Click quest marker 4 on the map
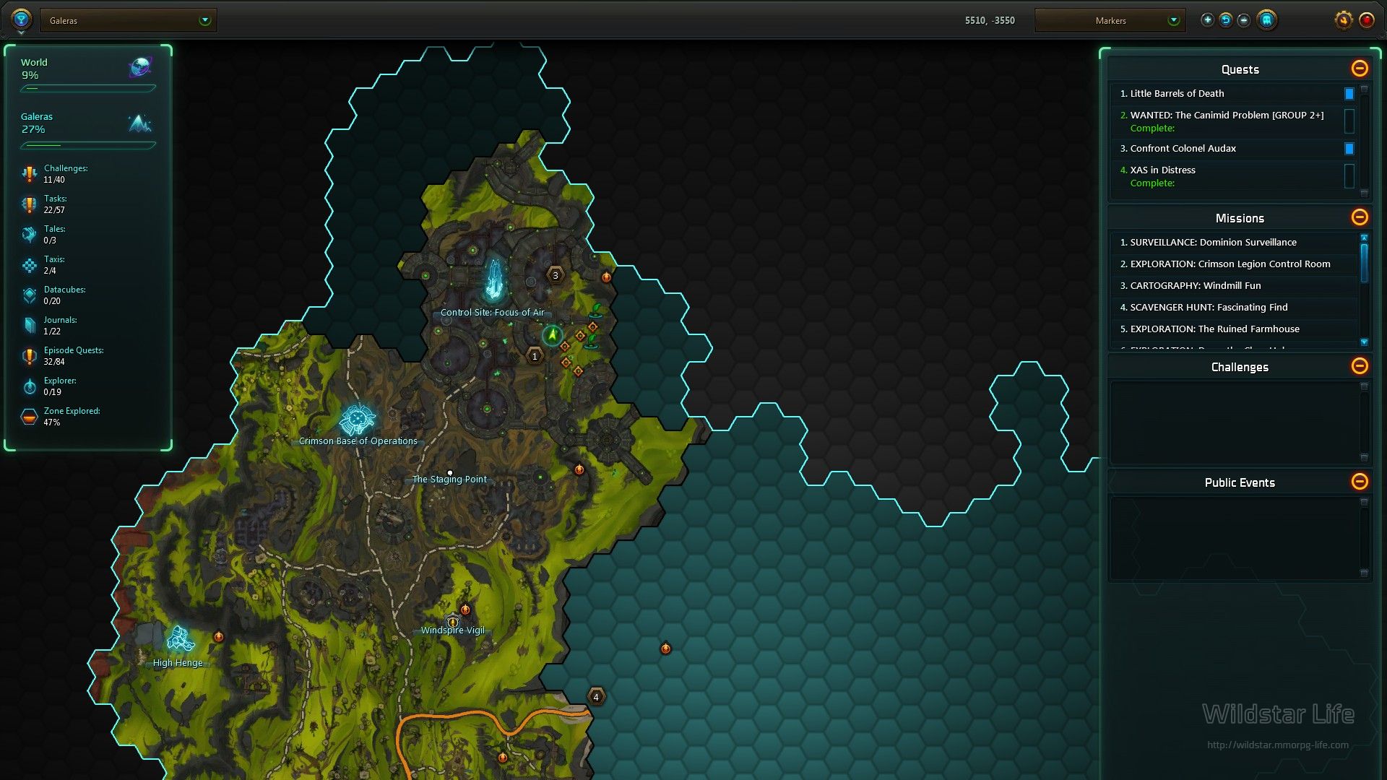Screen dimensions: 1387x780 pyautogui.click(x=596, y=697)
